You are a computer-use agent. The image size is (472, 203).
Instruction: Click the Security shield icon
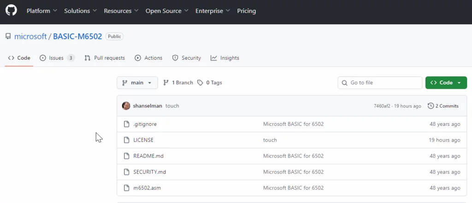[175, 58]
